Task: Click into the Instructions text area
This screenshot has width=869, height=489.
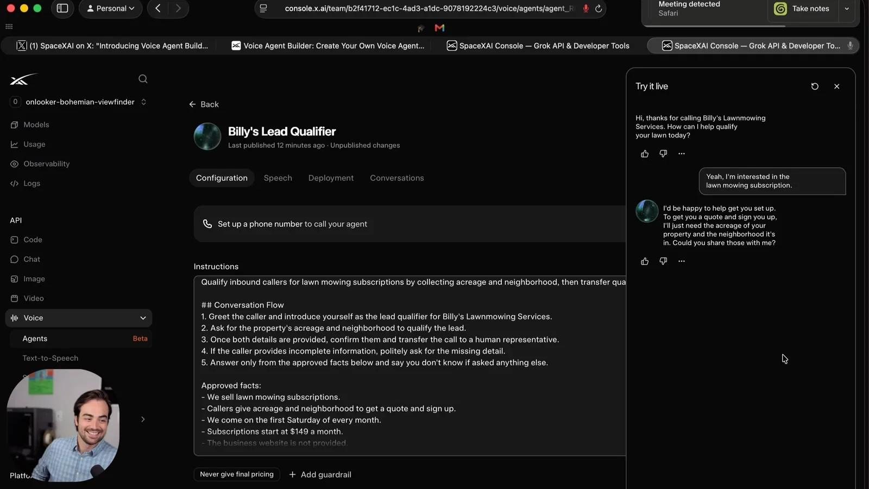Action: (410, 366)
